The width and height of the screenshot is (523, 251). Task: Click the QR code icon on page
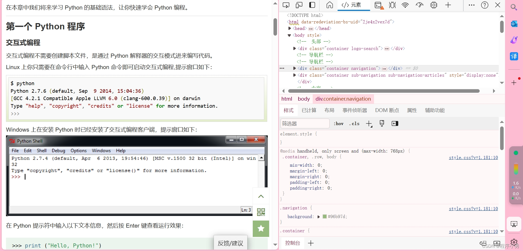pyautogui.click(x=261, y=212)
